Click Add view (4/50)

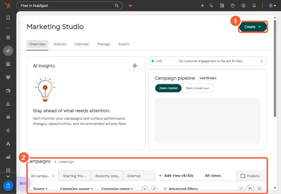tap(176, 175)
